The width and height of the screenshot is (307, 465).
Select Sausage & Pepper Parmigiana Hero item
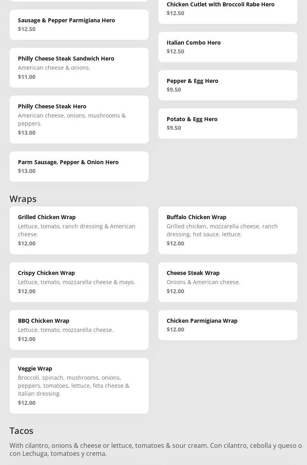click(x=79, y=24)
